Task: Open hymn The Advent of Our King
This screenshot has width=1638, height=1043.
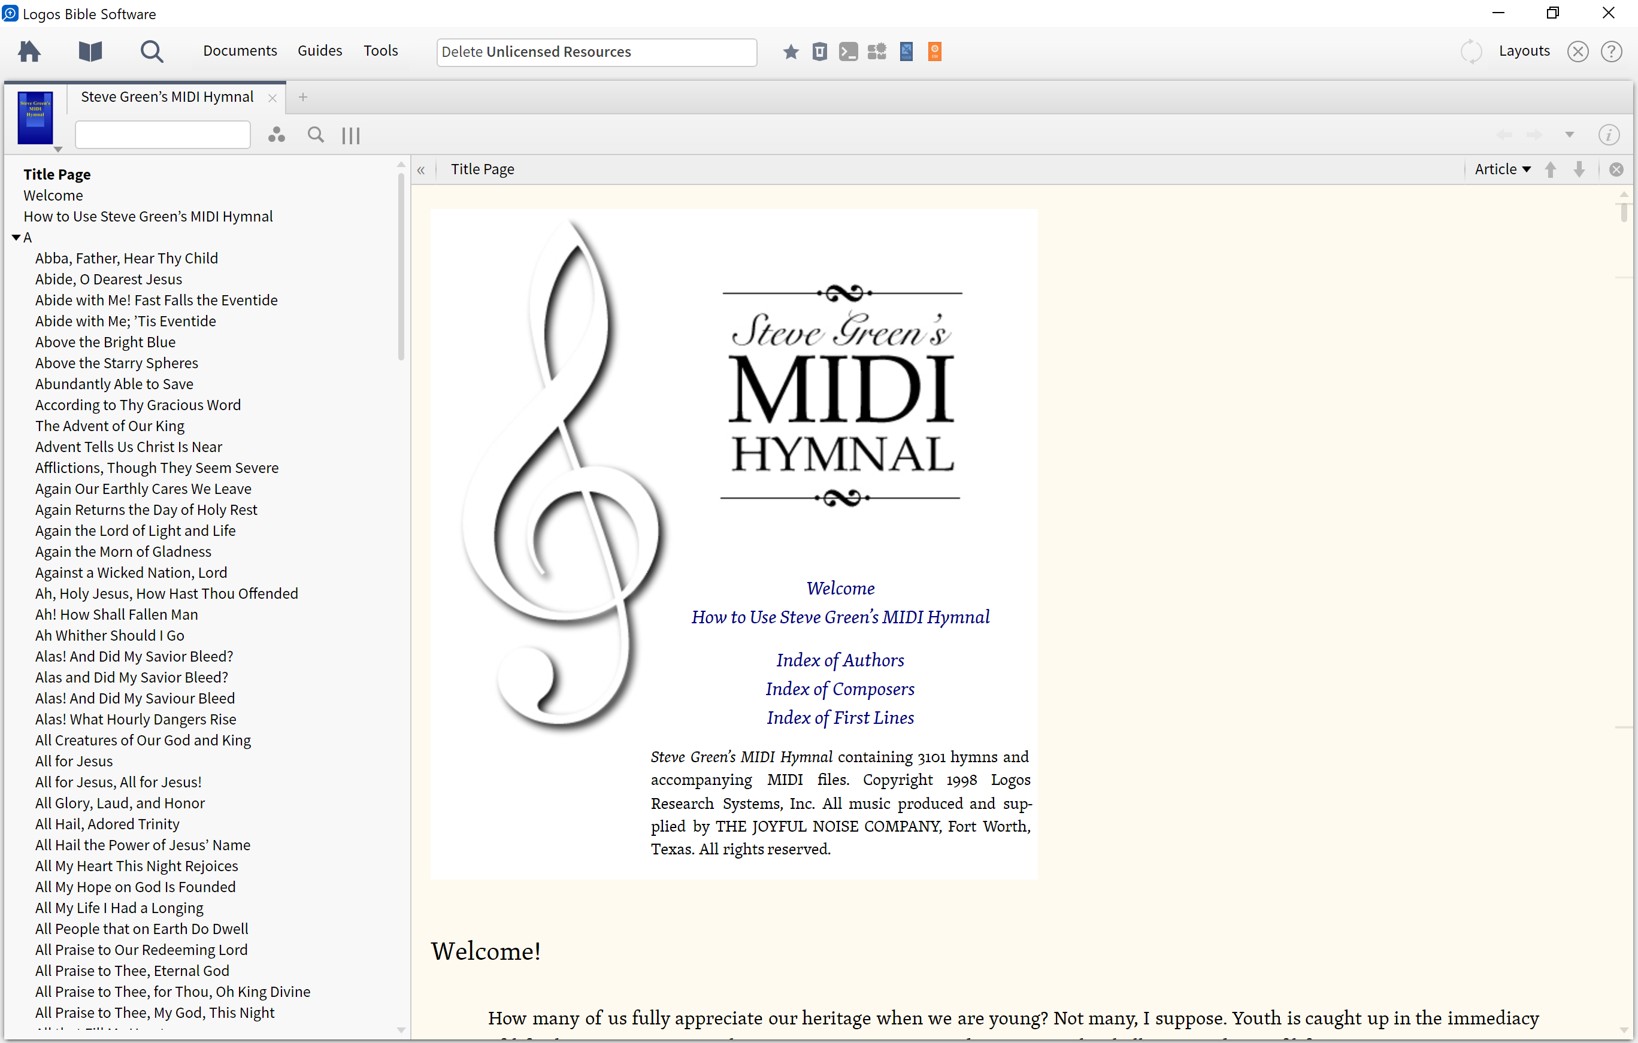Action: [x=110, y=426]
